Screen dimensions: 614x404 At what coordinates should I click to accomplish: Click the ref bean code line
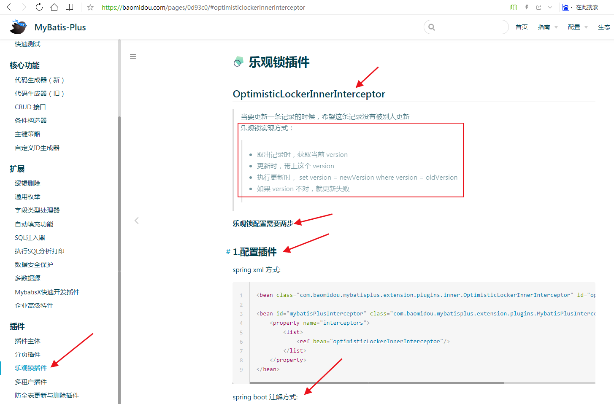(x=373, y=342)
